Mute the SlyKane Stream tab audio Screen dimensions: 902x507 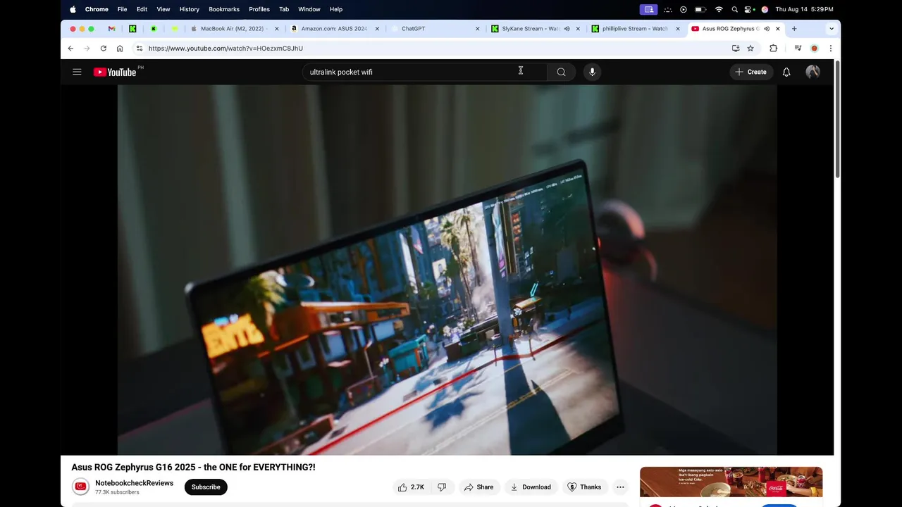click(x=567, y=29)
